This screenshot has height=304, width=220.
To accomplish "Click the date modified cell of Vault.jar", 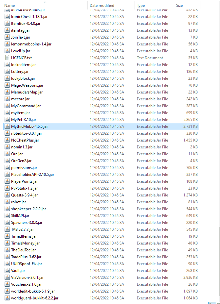I will point(107,271).
